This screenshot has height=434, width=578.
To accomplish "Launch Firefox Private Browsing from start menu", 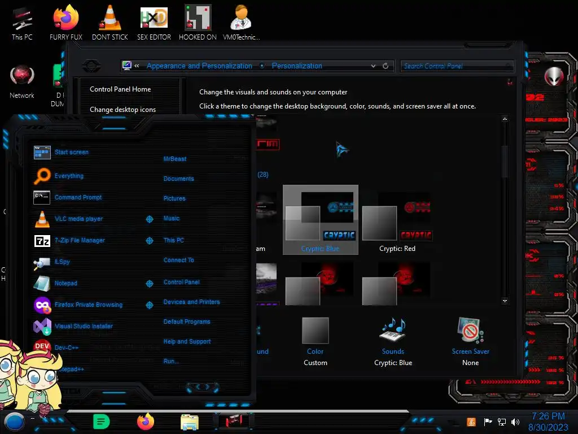I will coord(78,305).
